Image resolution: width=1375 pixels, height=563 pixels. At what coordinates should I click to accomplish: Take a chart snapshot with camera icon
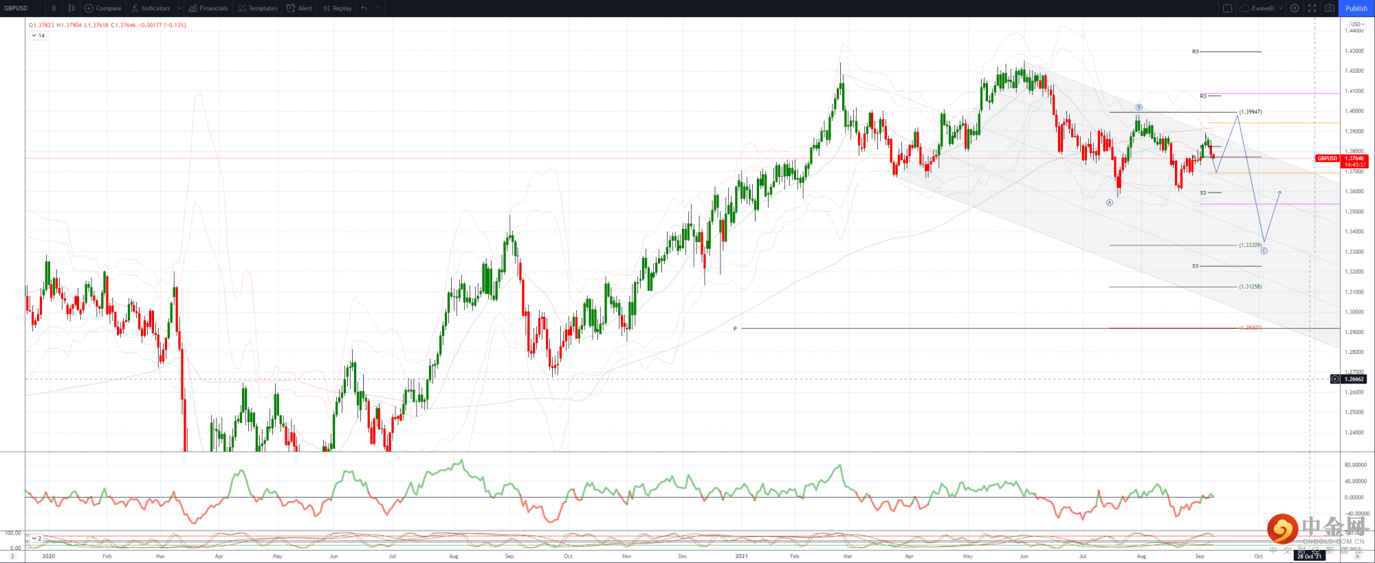point(1330,8)
